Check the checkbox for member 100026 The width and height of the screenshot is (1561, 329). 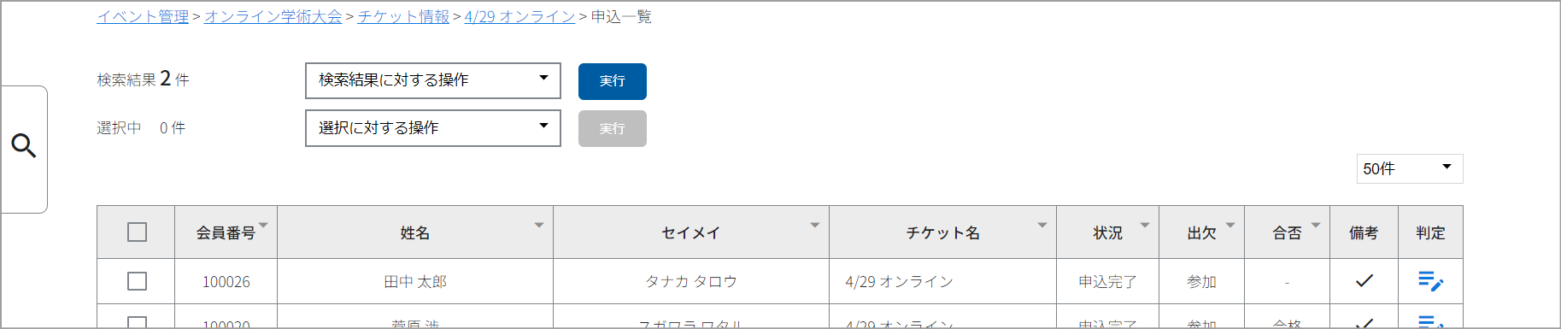(137, 281)
